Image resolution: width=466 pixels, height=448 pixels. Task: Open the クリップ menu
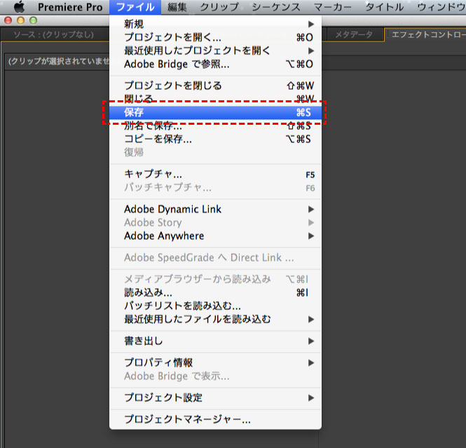(x=219, y=7)
